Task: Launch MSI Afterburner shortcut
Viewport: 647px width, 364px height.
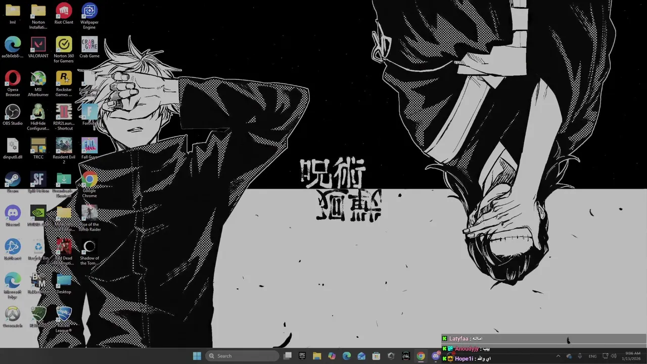Action: [38, 83]
